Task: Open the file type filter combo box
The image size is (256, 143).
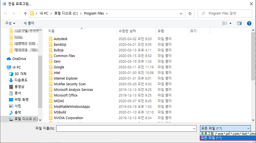Action: [225, 128]
